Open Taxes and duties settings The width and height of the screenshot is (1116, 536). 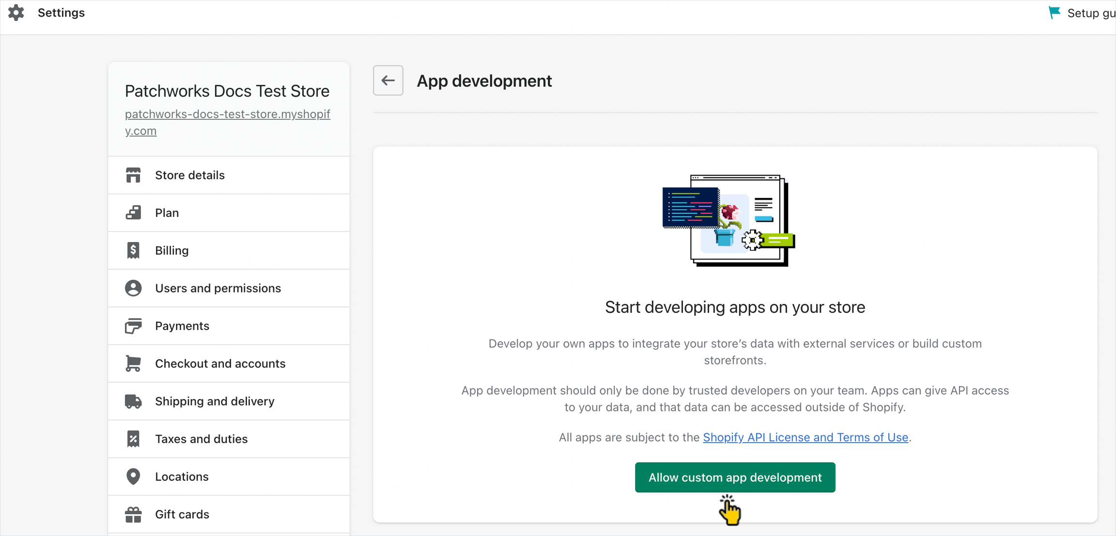pos(201,439)
